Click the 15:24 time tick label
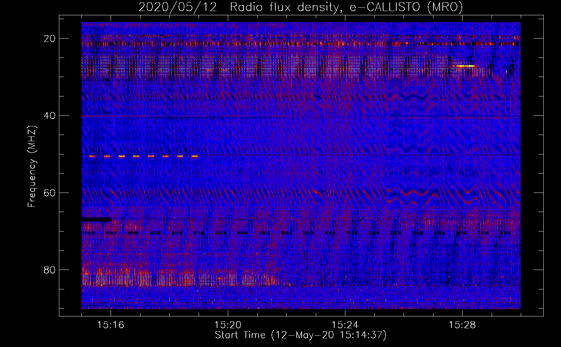Image resolution: width=561 pixels, height=347 pixels. 345,325
